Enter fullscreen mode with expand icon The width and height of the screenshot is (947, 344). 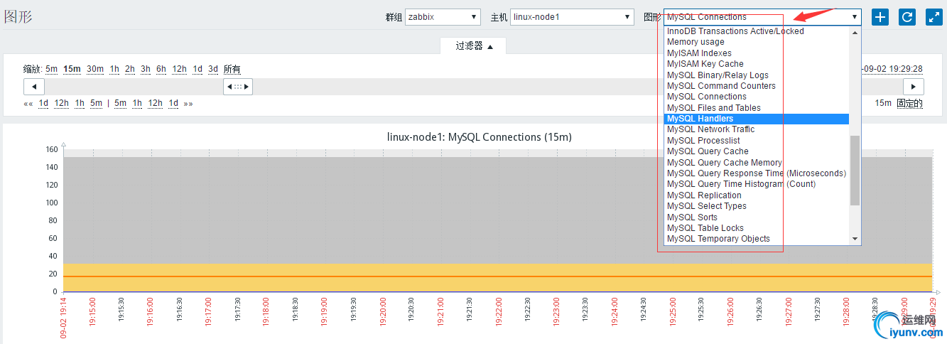coord(934,17)
